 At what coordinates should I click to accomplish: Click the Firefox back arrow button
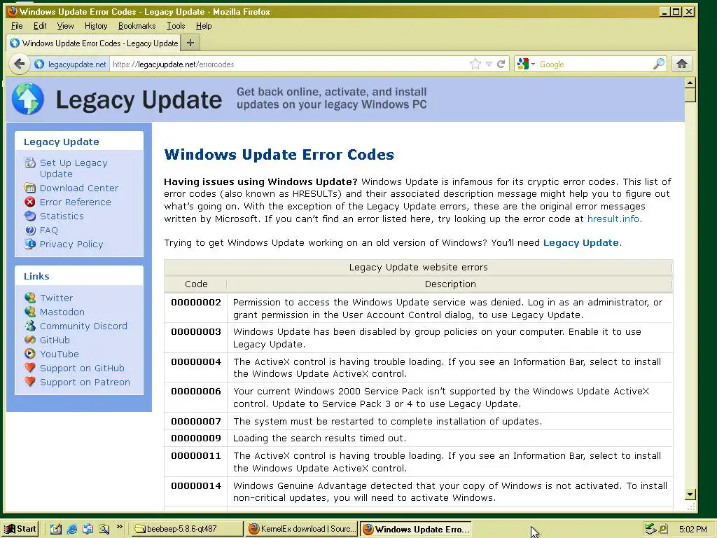19,64
